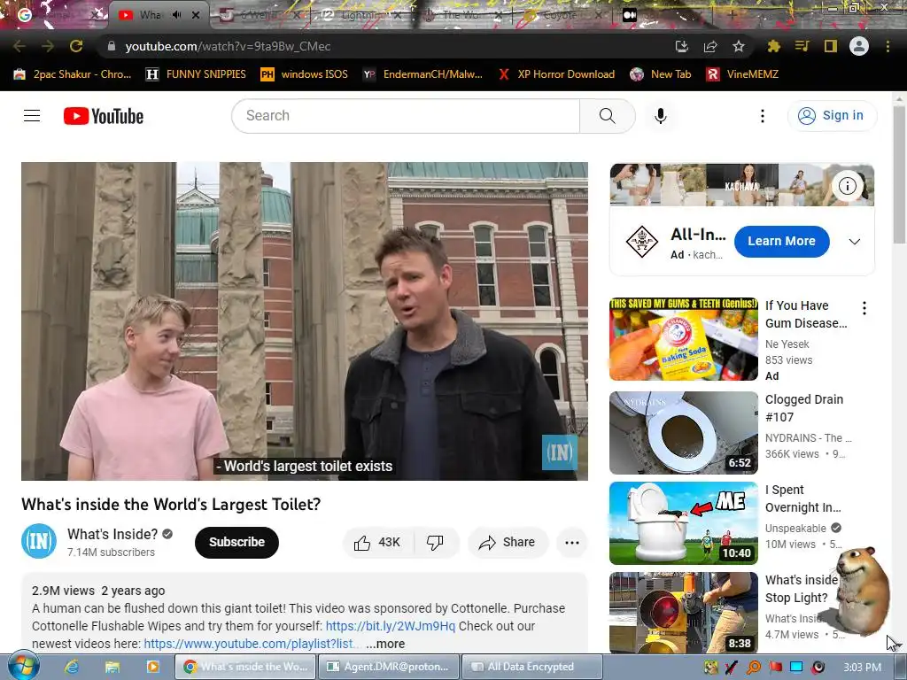Viewport: 907px width, 680px height.
Task: Go forward with the browser forward arrow
Action: 48,46
